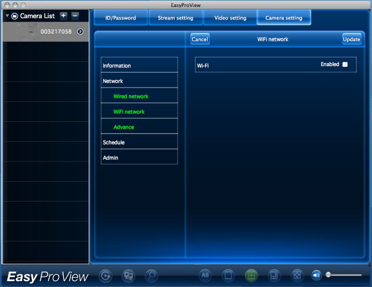Toggle the Wi-Fi Enabled checkbox
Viewport: 372px width, 287px height.
click(x=345, y=64)
